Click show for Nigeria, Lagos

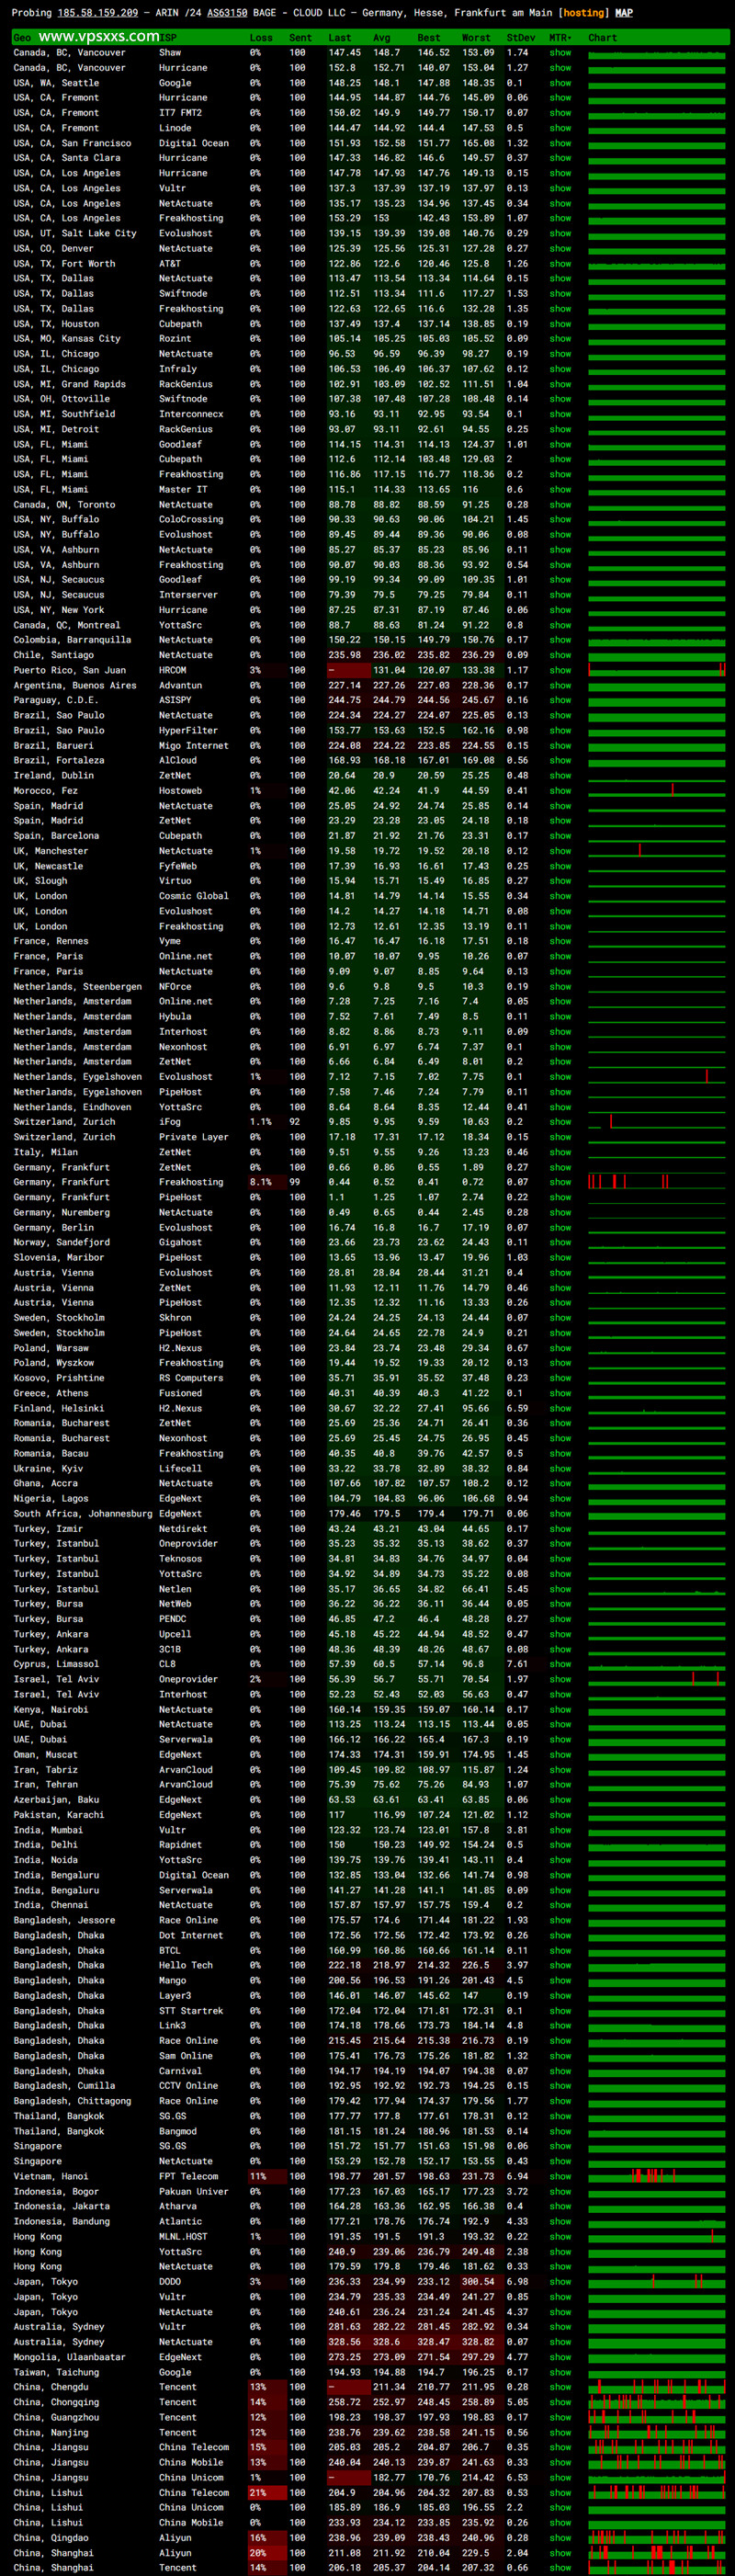(560, 1498)
